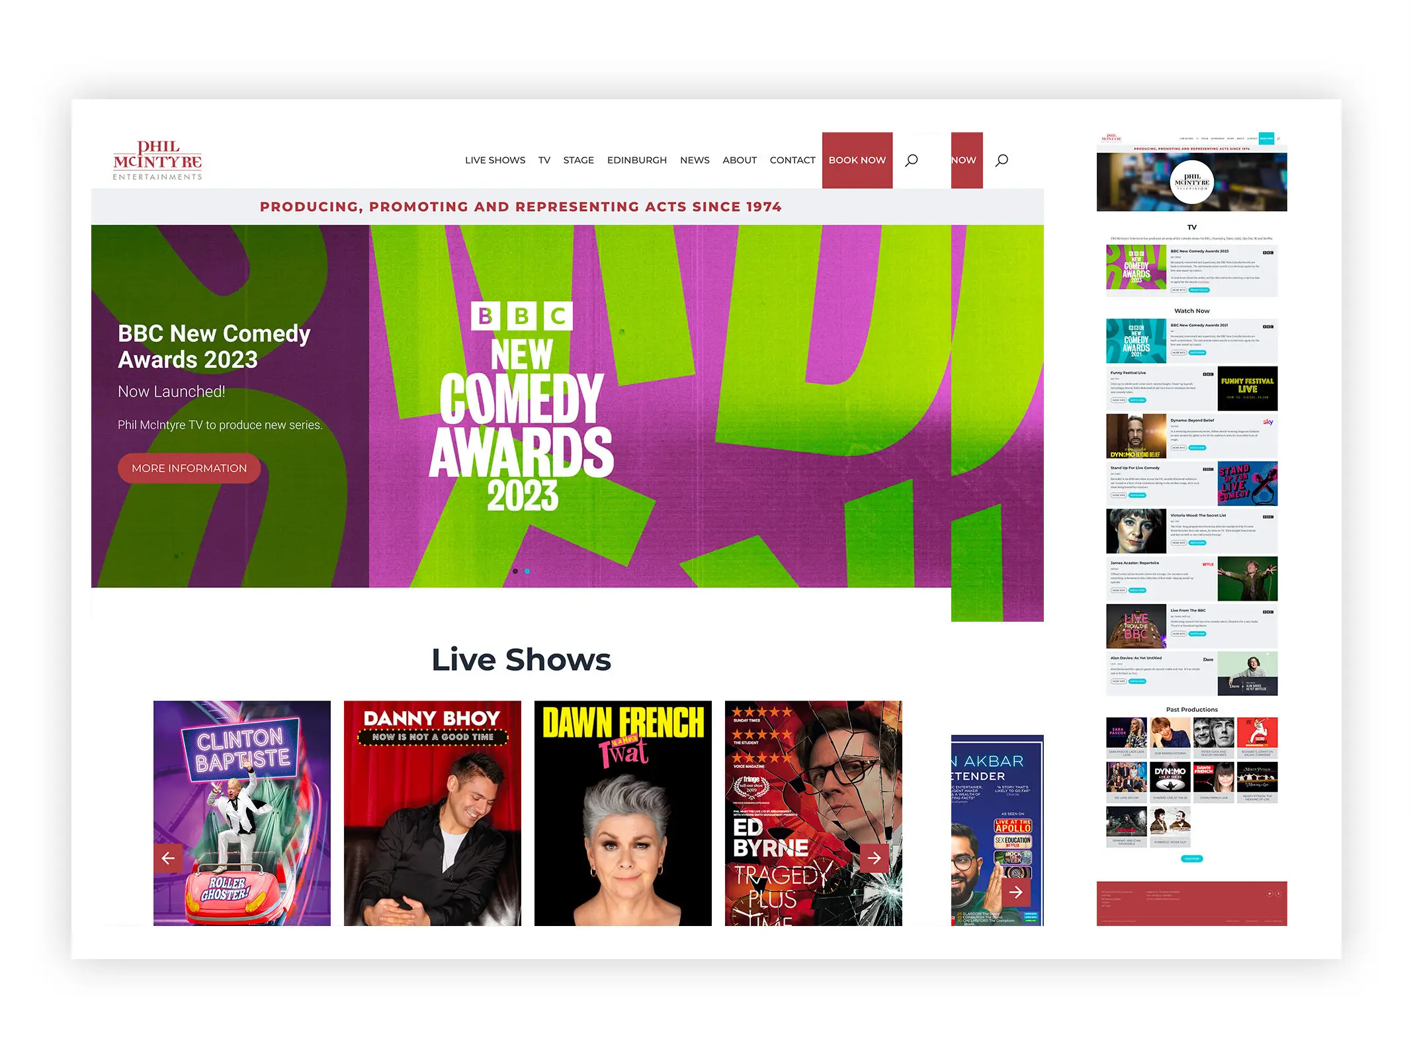Click search icon beside the cropped NOW button
The height and width of the screenshot is (1057, 1411).
[x=1002, y=160]
